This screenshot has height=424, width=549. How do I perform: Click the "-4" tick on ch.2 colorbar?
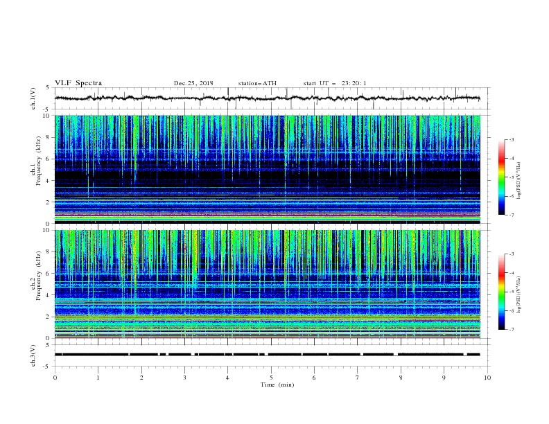tap(512, 273)
